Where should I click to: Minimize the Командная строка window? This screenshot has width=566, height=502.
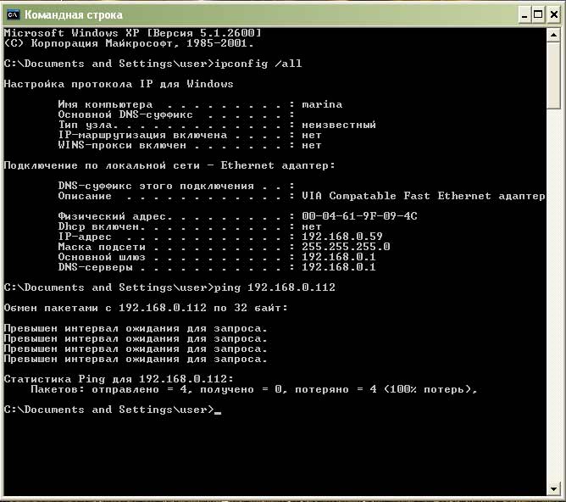[x=524, y=14]
